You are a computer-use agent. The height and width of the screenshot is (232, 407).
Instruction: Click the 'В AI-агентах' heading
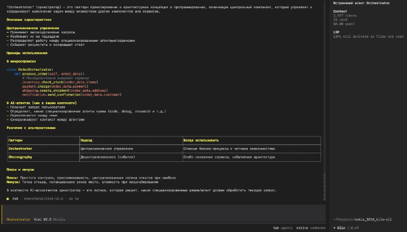tap(42, 103)
